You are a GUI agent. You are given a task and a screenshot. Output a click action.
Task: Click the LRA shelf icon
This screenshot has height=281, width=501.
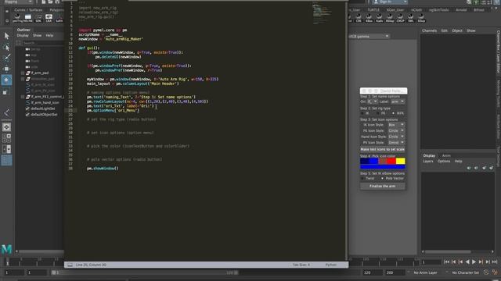[49, 18]
